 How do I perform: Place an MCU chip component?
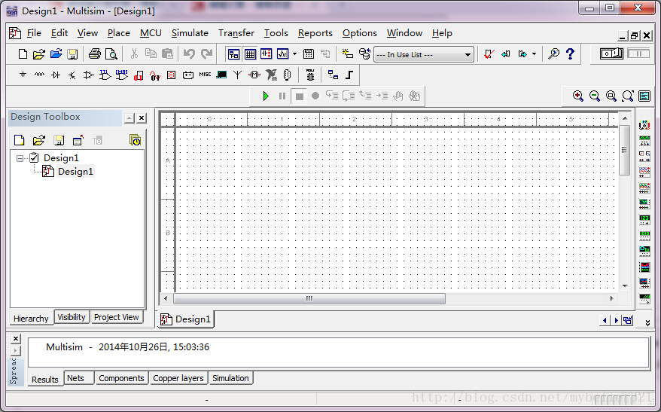point(310,75)
